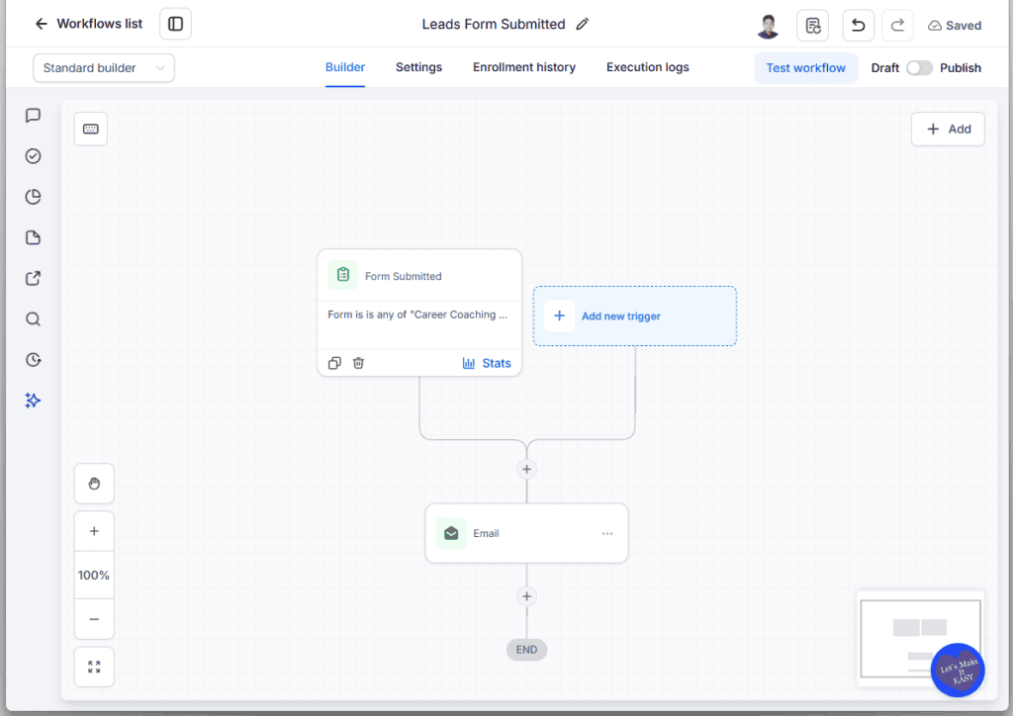
Task: View Stats for Form Submitted trigger
Action: (x=487, y=363)
